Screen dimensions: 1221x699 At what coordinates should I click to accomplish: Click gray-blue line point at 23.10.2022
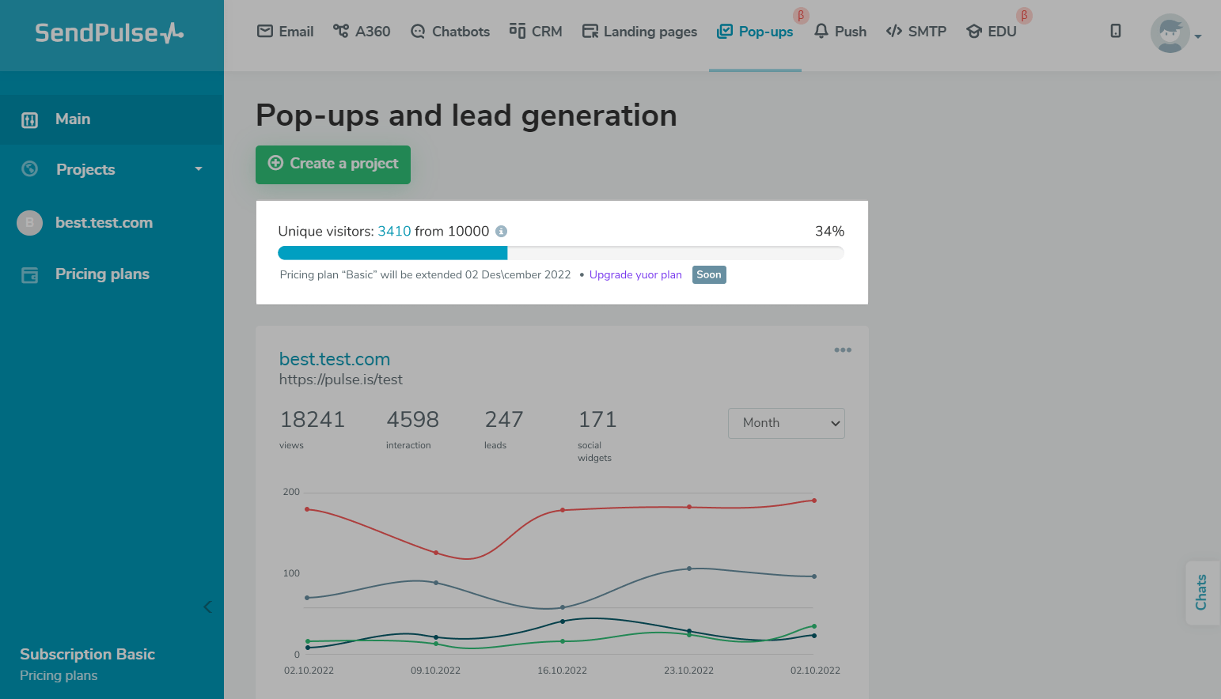pos(689,569)
